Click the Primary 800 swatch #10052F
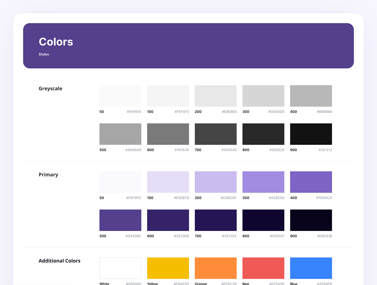The width and height of the screenshot is (377, 285). [x=263, y=220]
